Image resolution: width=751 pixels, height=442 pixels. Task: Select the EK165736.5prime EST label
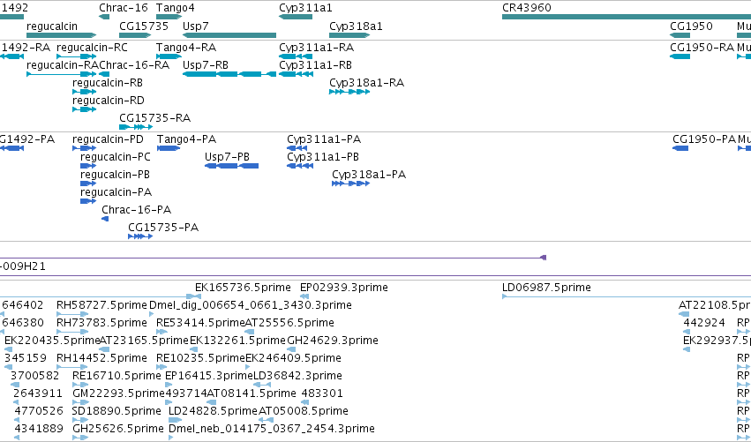click(x=243, y=288)
